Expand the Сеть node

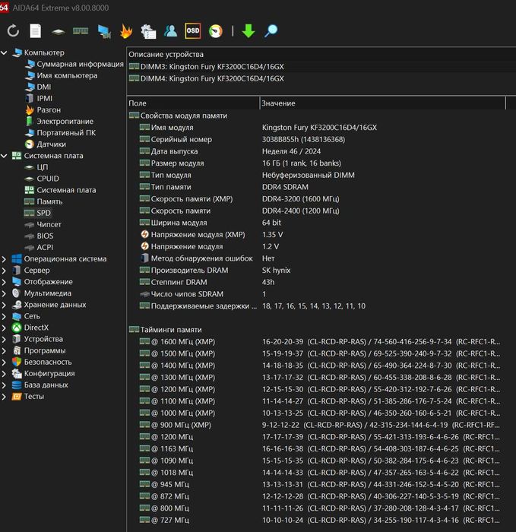point(4,316)
